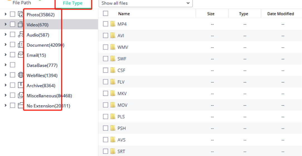Expand the Archive tree node
The width and height of the screenshot is (302, 156).
5,85
